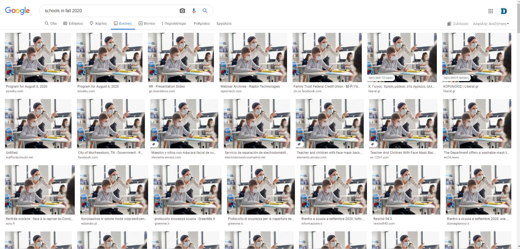520x249 pixels.
Task: Open the RR - Presentation Slides thumbnail
Action: 181,58
